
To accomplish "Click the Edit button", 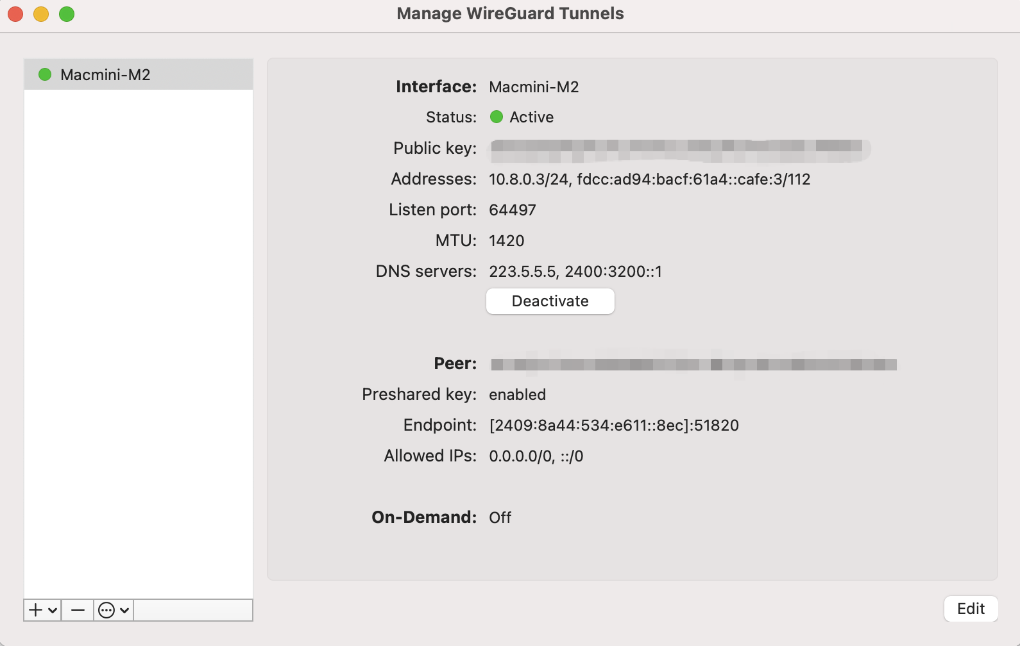I will pyautogui.click(x=970, y=609).
